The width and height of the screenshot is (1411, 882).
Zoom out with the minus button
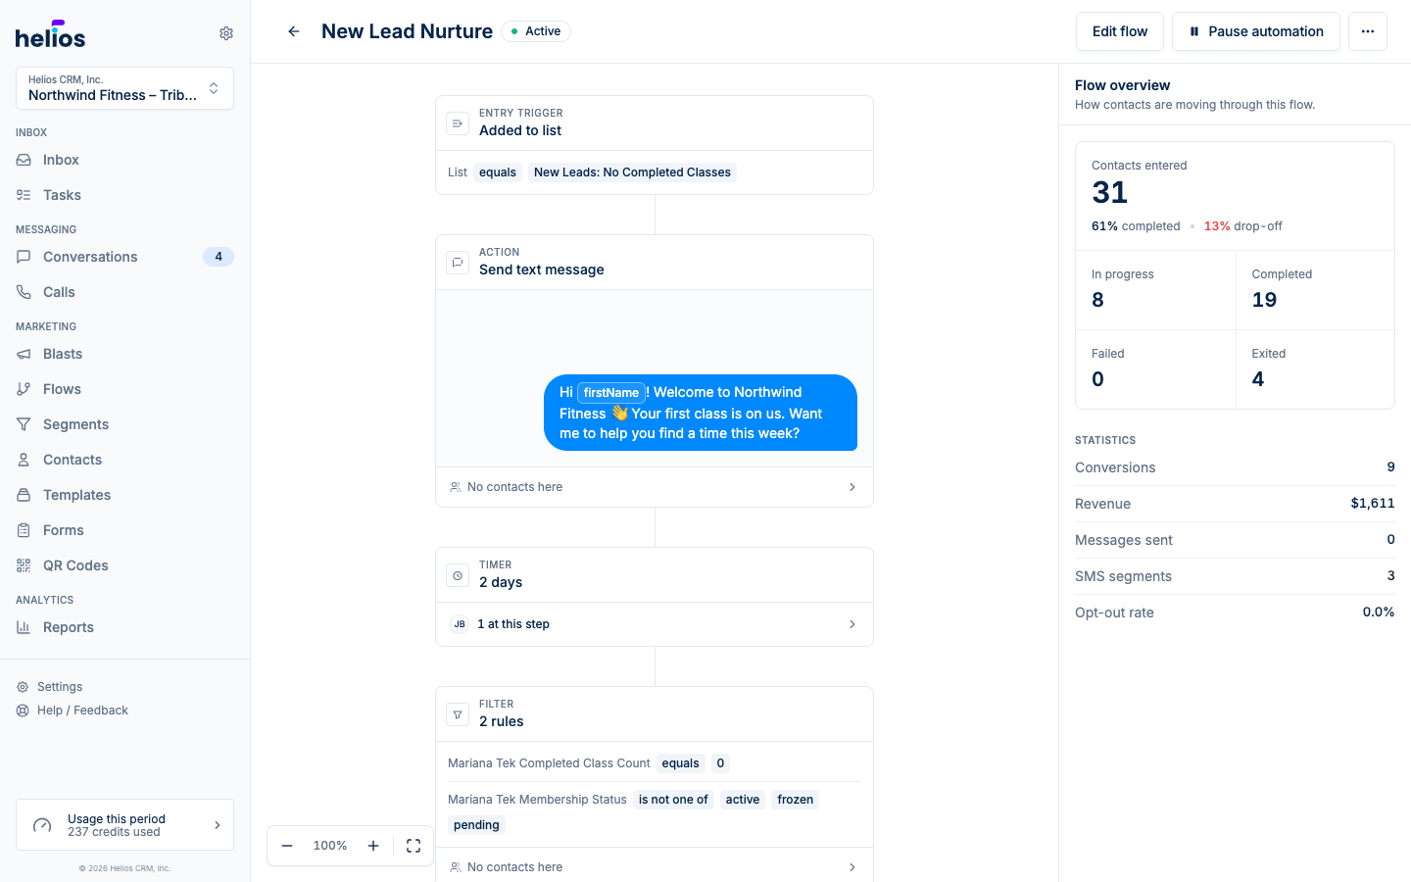coord(287,846)
